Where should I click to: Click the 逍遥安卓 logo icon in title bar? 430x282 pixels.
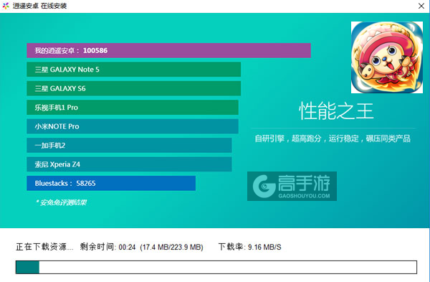(x=6, y=6)
